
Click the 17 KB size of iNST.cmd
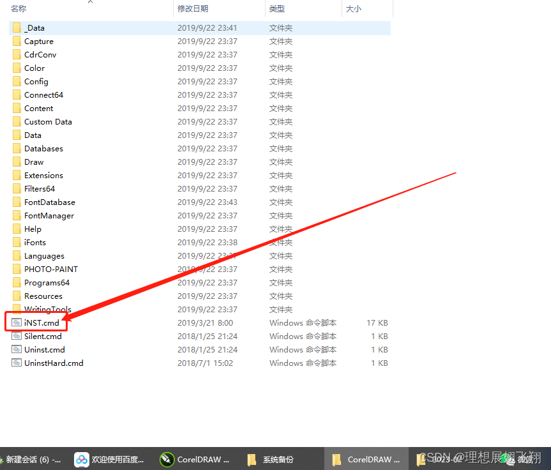point(377,322)
